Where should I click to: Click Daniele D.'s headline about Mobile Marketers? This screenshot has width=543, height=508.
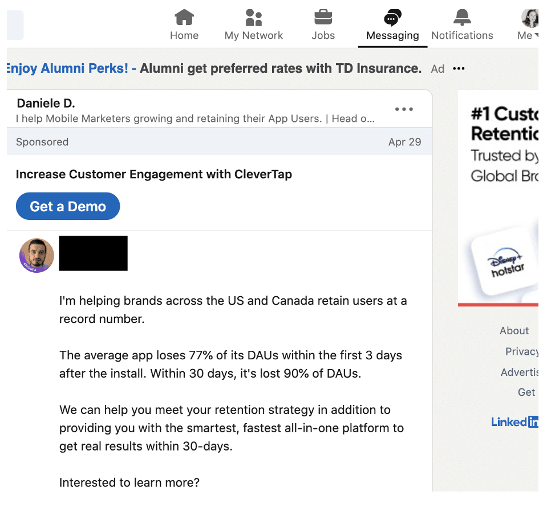[195, 118]
